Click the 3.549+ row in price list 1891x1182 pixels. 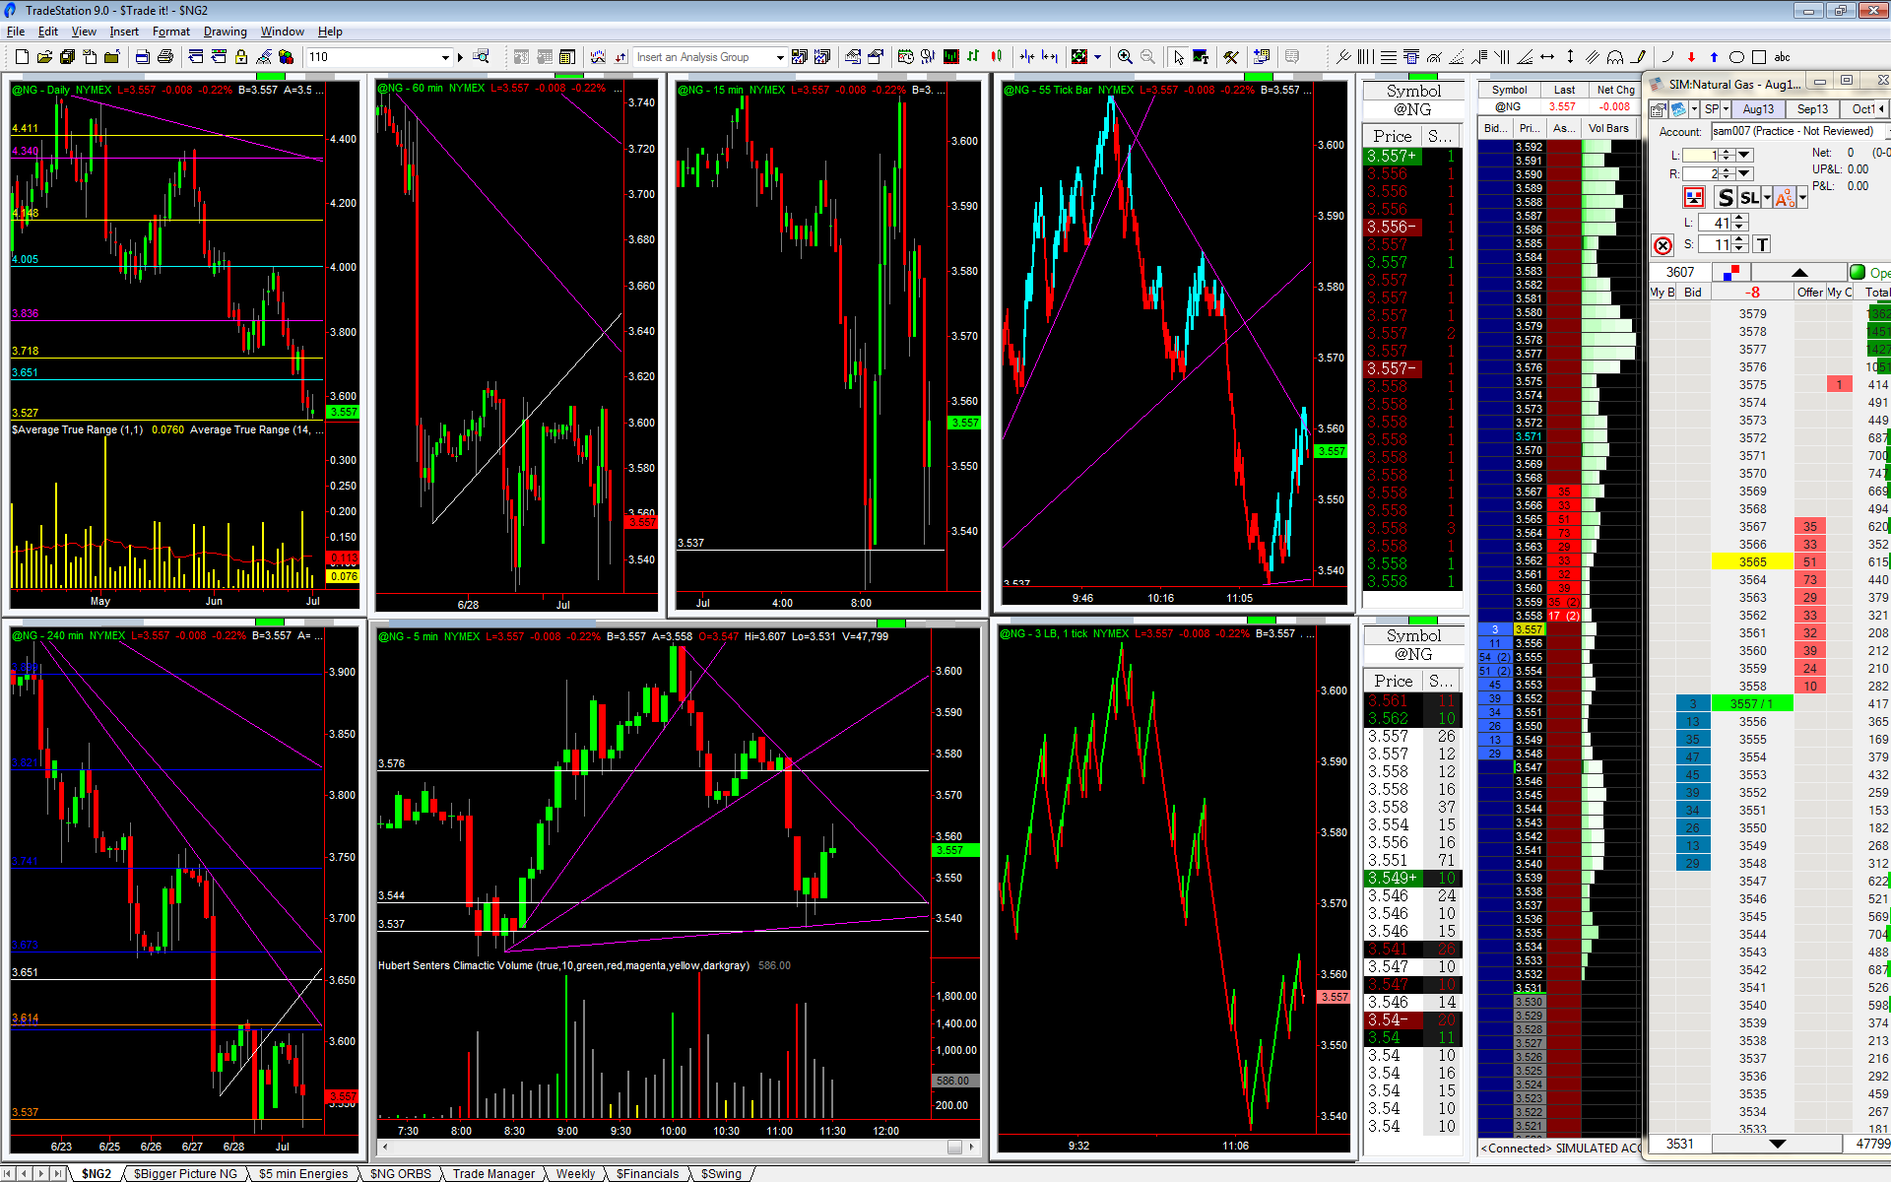tap(1411, 878)
